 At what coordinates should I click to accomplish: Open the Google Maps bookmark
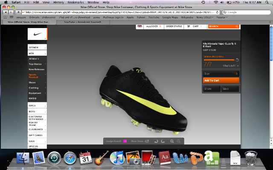[170, 17]
